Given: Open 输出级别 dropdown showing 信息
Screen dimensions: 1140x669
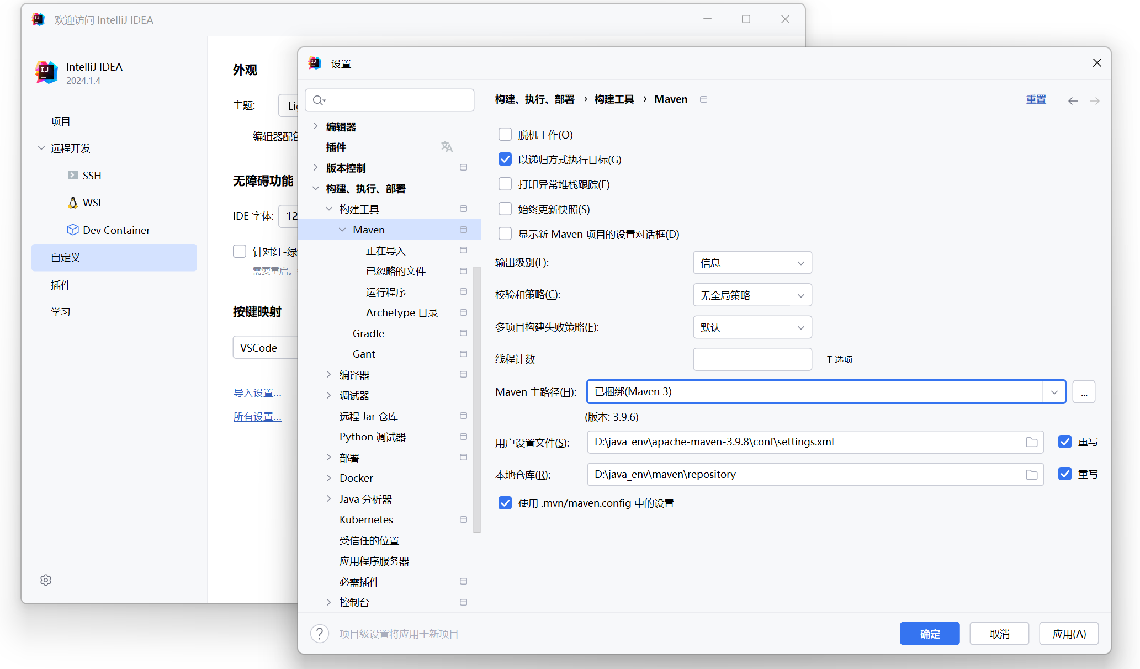Looking at the screenshot, I should 752,263.
